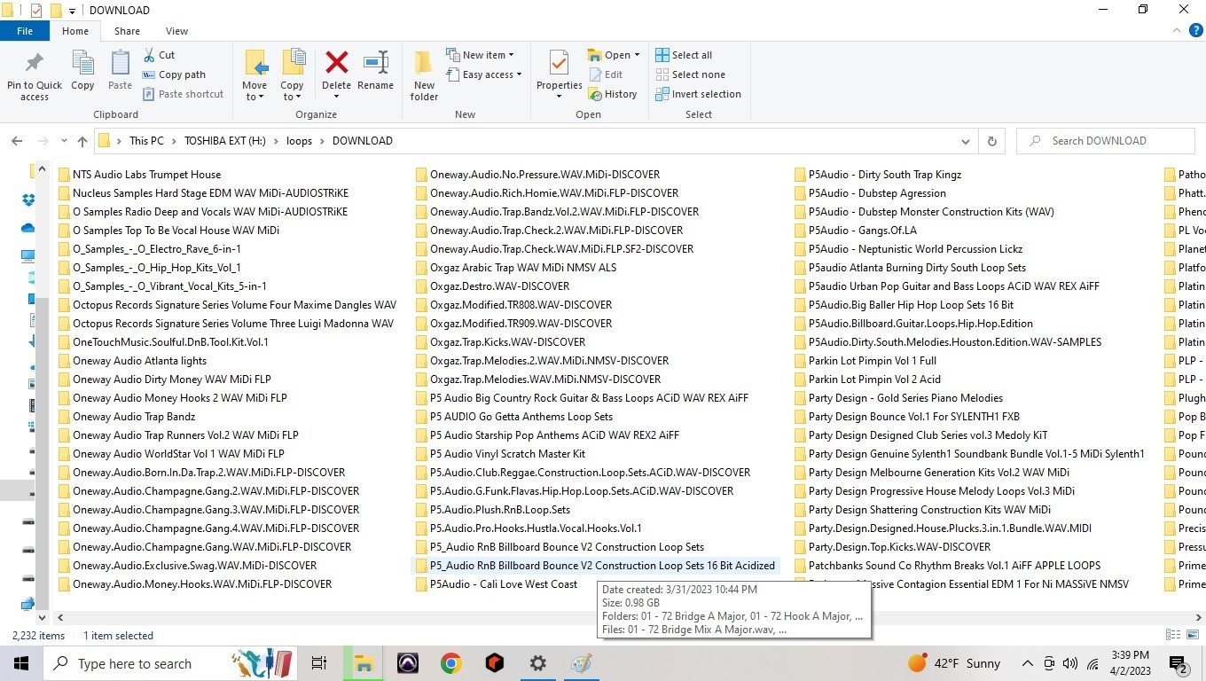Click TOSHIBA EXT (H:) in the breadcrumb

click(225, 141)
